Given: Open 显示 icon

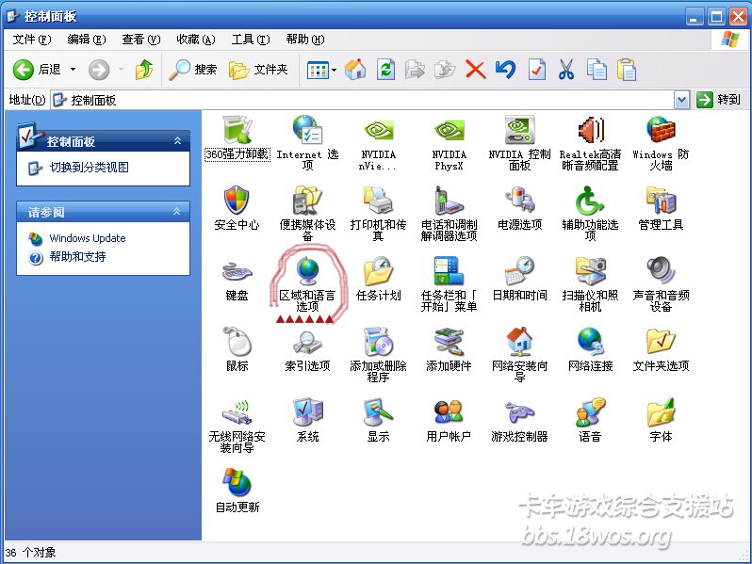Looking at the screenshot, I should [x=379, y=411].
